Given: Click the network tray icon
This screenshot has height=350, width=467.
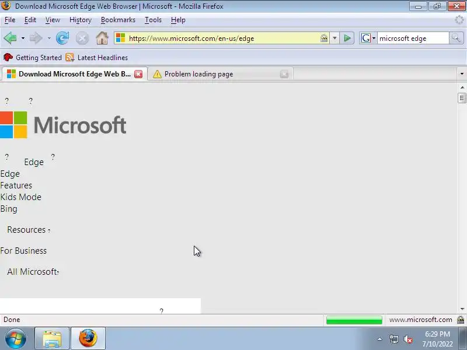Looking at the screenshot, I should click(393, 339).
